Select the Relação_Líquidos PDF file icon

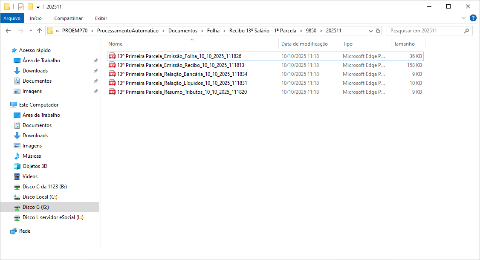point(112,83)
